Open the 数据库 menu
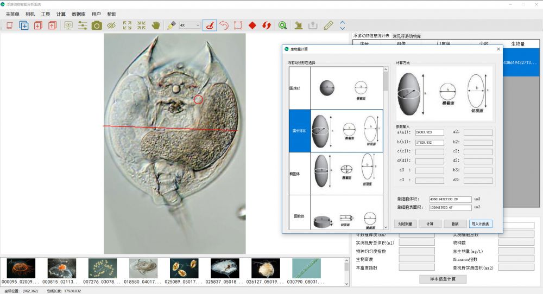 (79, 14)
